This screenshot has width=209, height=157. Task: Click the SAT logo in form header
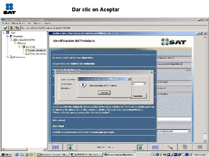pos(174,42)
